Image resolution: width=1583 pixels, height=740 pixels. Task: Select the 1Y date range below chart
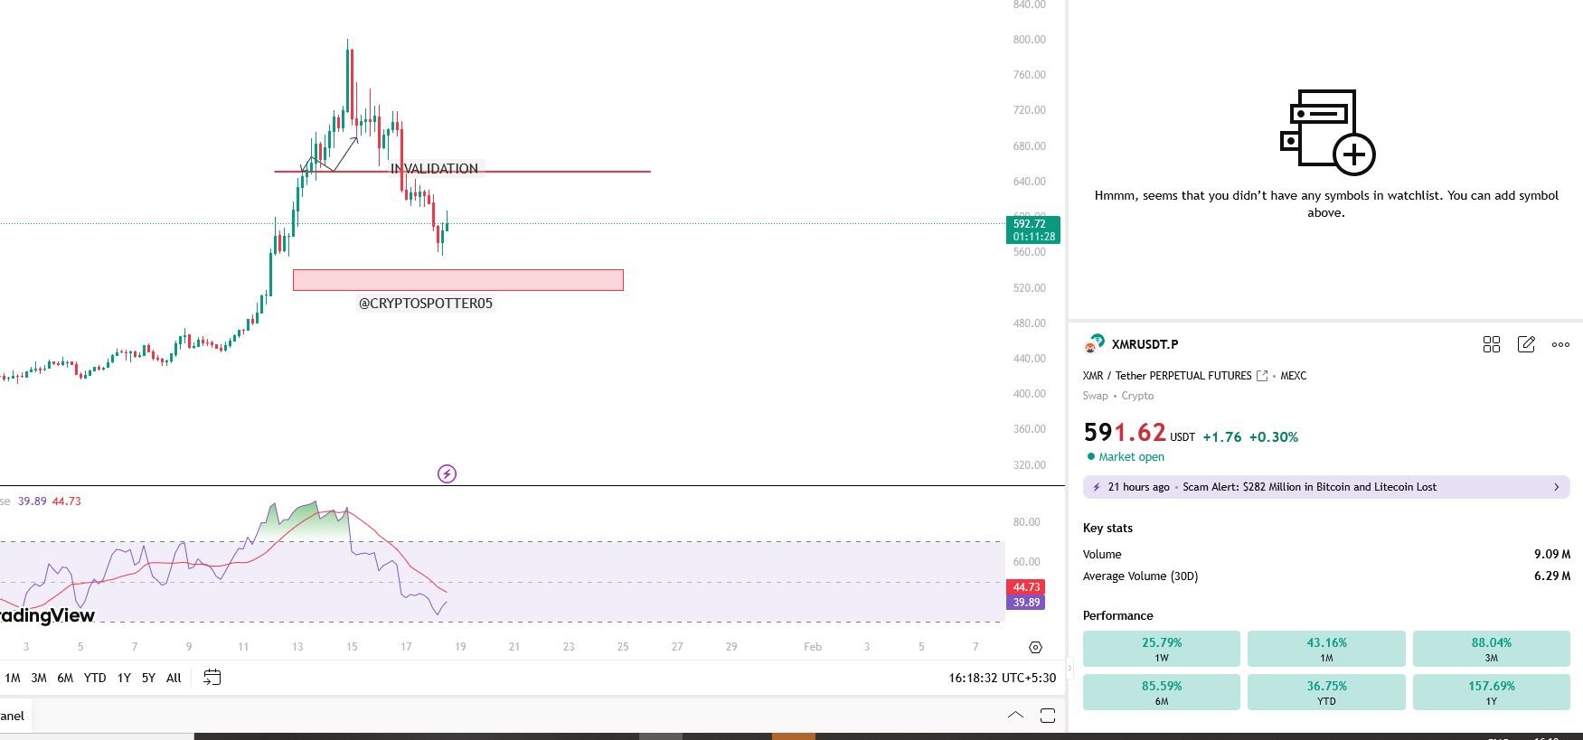coord(124,678)
